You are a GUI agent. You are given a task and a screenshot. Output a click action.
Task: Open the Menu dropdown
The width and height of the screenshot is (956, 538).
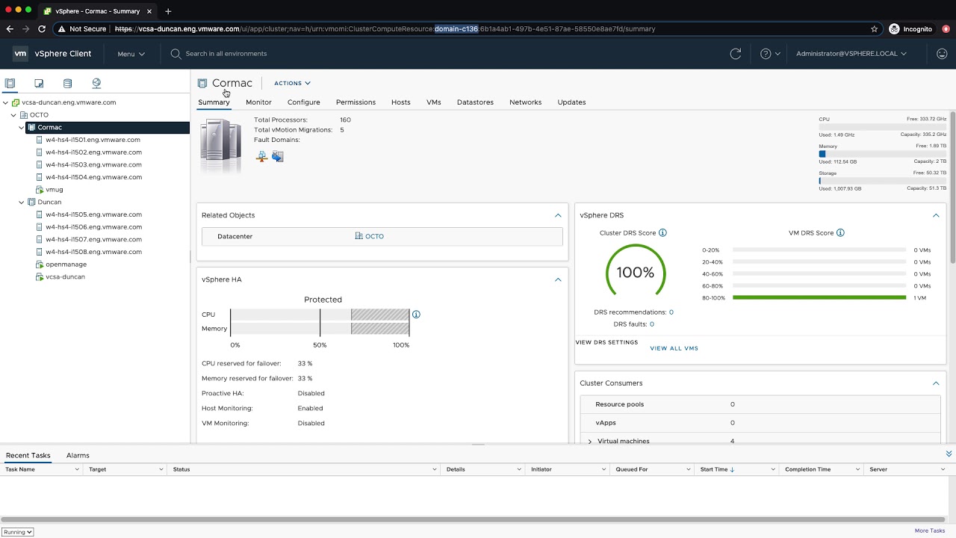131,54
